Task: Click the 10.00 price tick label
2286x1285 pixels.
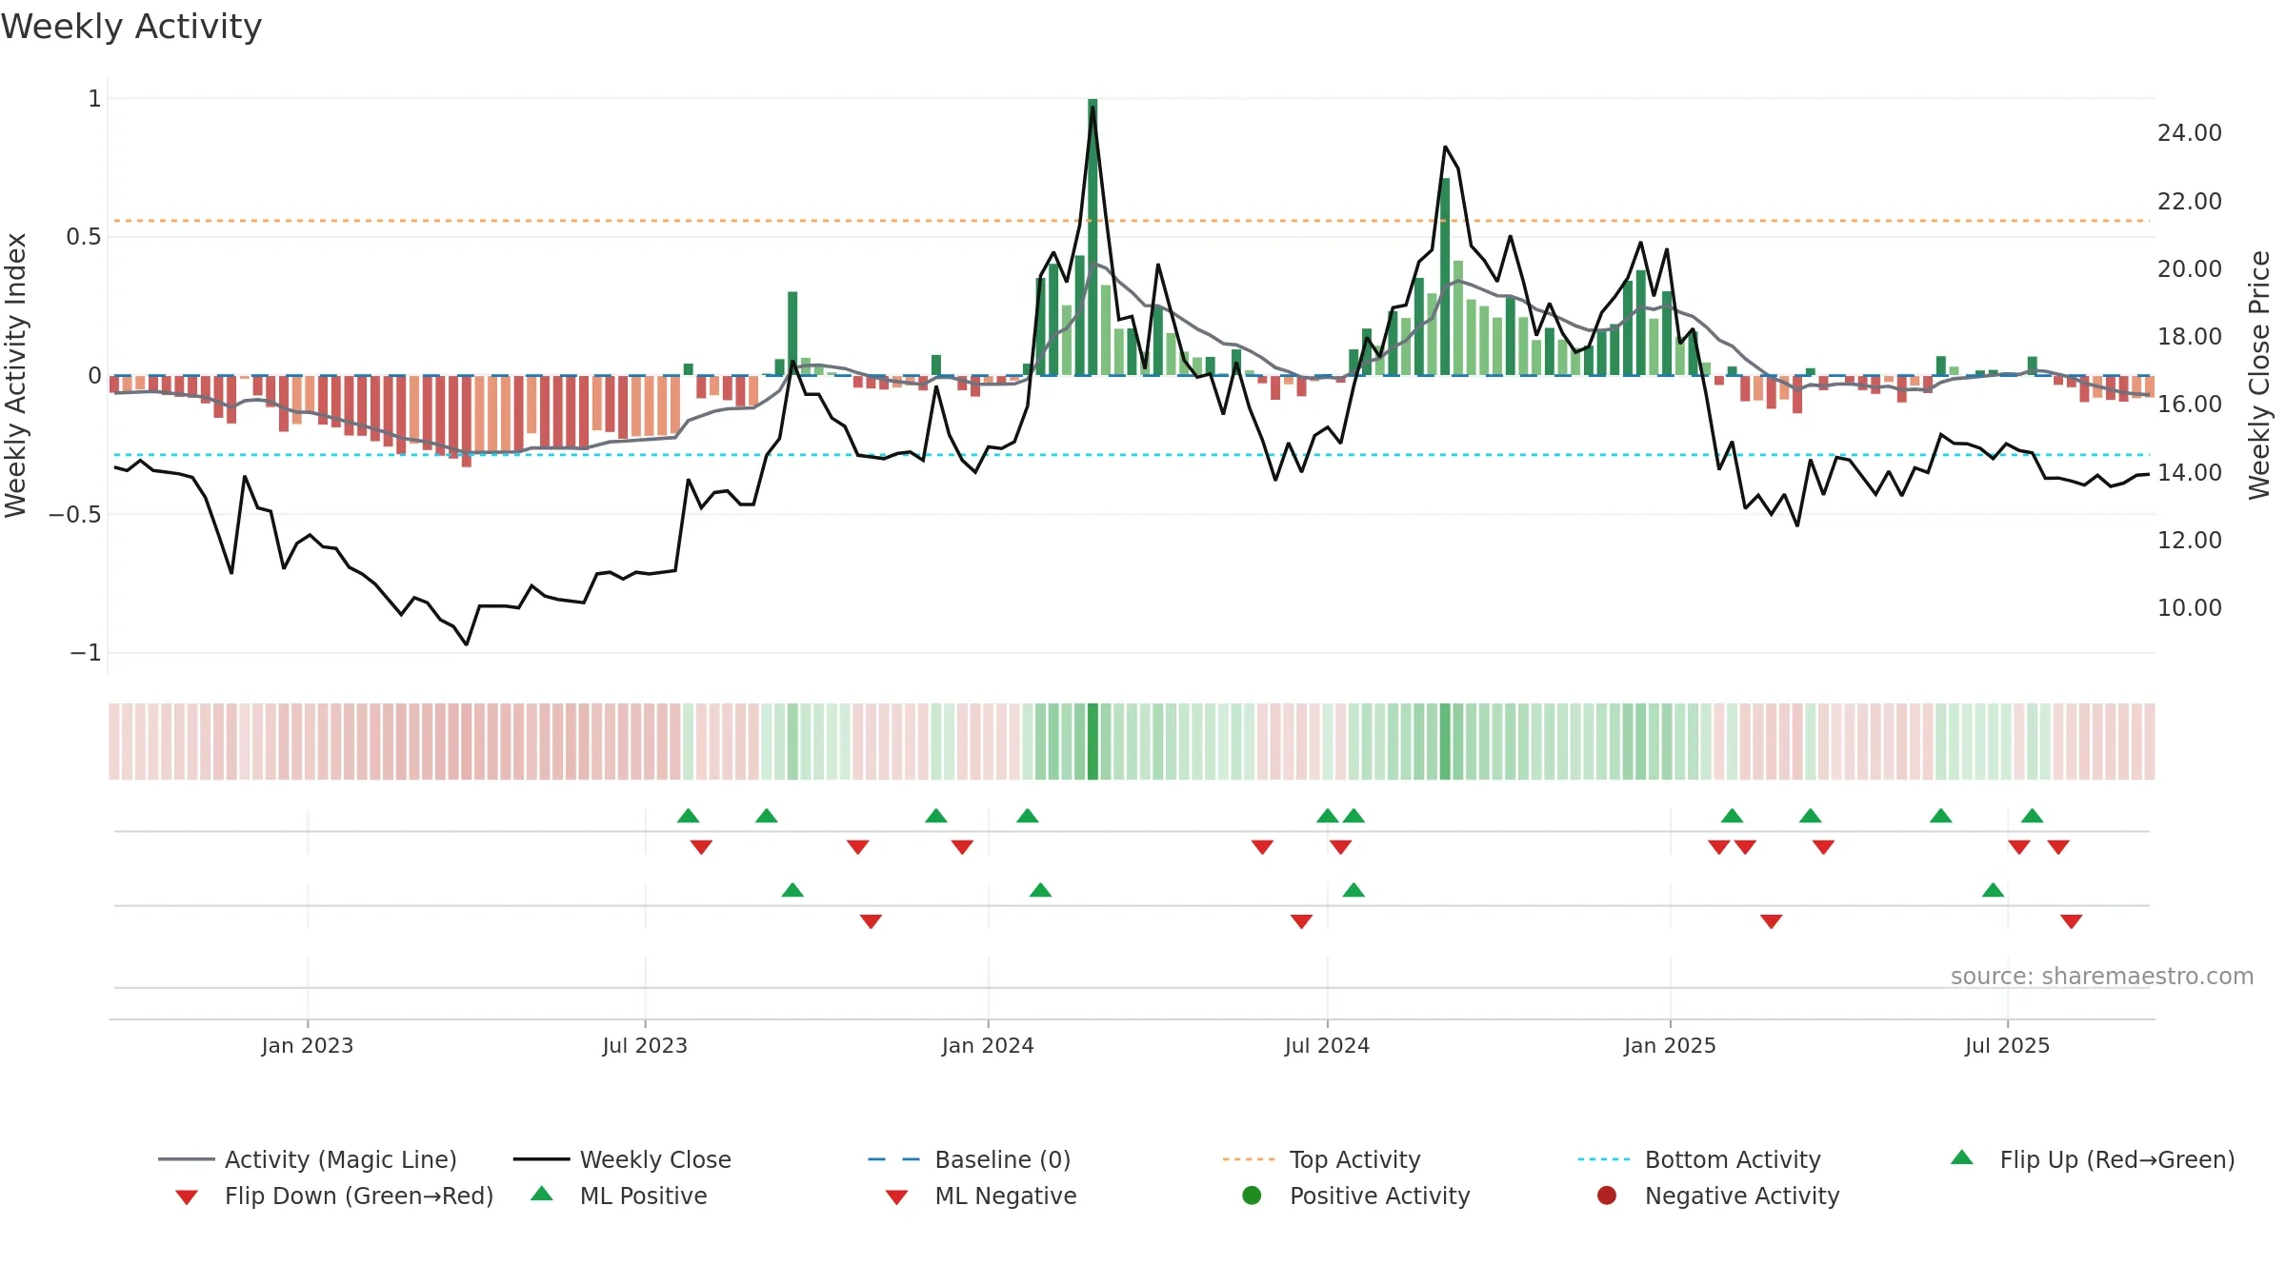Action: [2189, 607]
